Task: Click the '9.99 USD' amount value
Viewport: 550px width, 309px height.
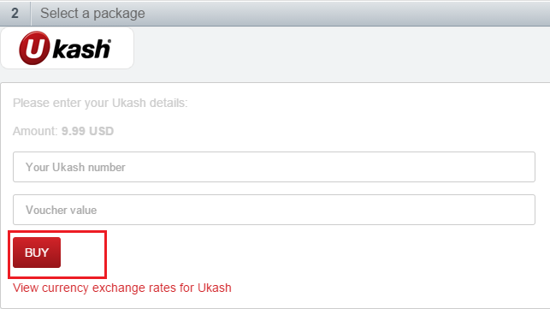Action: (88, 131)
